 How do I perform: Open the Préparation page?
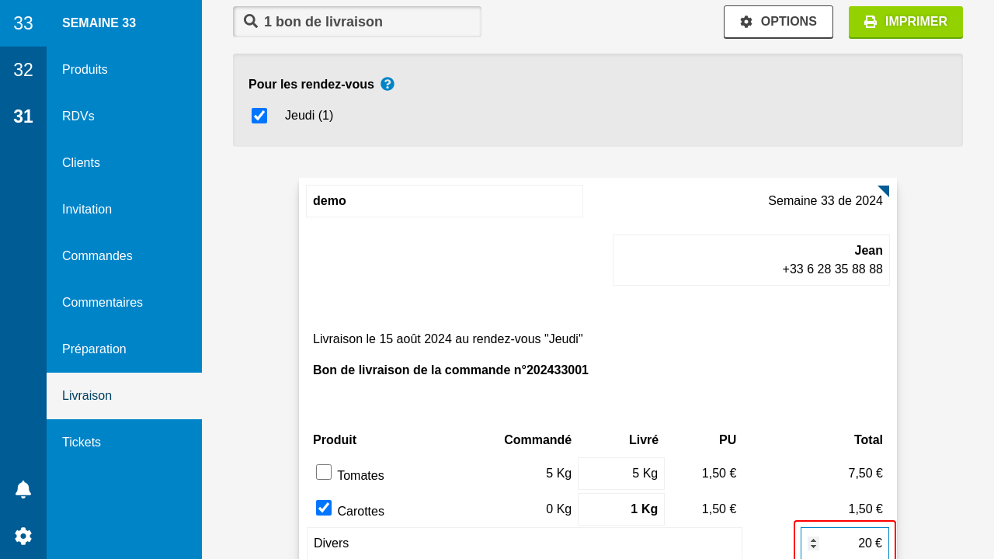(x=94, y=349)
